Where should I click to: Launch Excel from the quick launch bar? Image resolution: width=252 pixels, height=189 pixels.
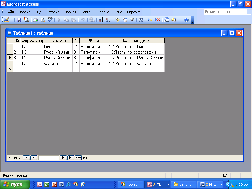click(x=47, y=184)
